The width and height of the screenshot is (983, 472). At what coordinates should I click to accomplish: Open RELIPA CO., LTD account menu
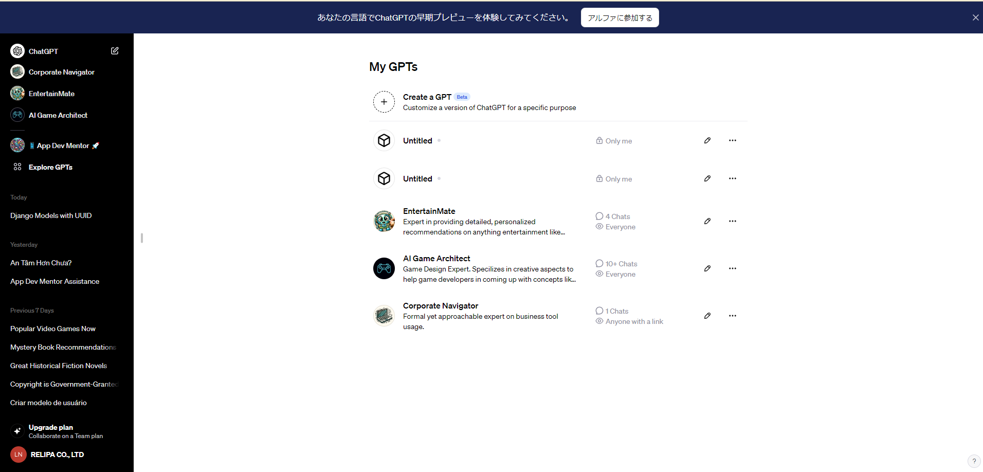tap(57, 455)
